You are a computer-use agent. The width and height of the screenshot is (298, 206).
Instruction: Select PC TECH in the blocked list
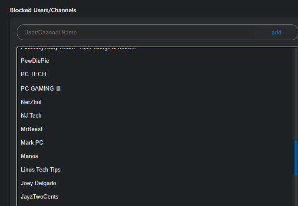tap(33, 74)
